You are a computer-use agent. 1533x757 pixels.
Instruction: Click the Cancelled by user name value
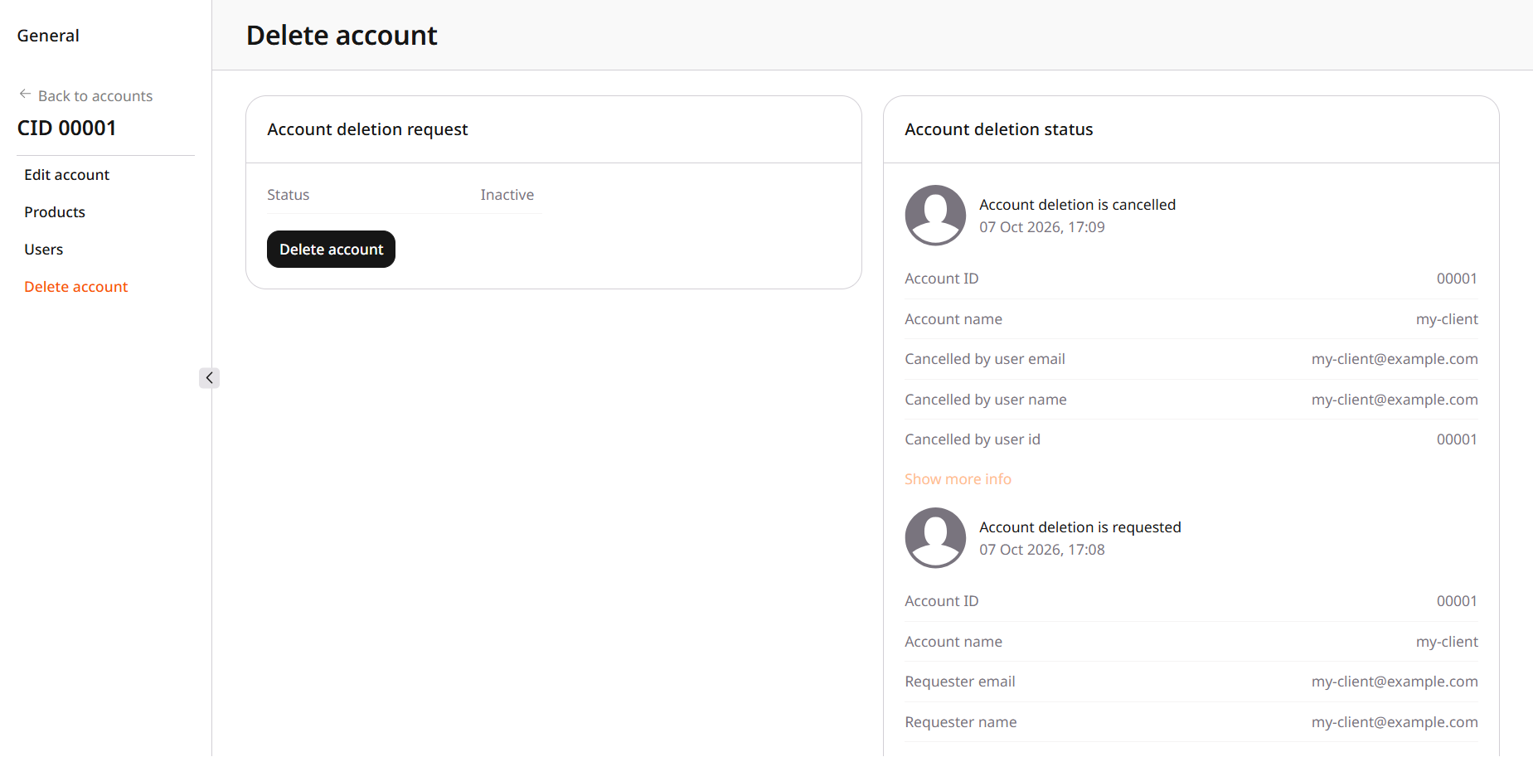[1395, 400]
